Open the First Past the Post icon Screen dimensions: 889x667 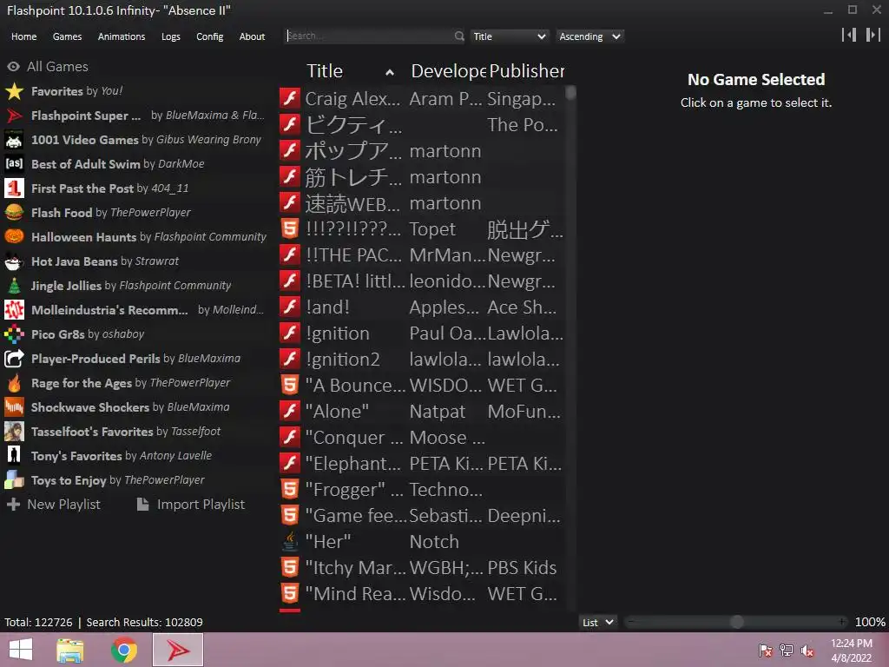pyautogui.click(x=14, y=188)
